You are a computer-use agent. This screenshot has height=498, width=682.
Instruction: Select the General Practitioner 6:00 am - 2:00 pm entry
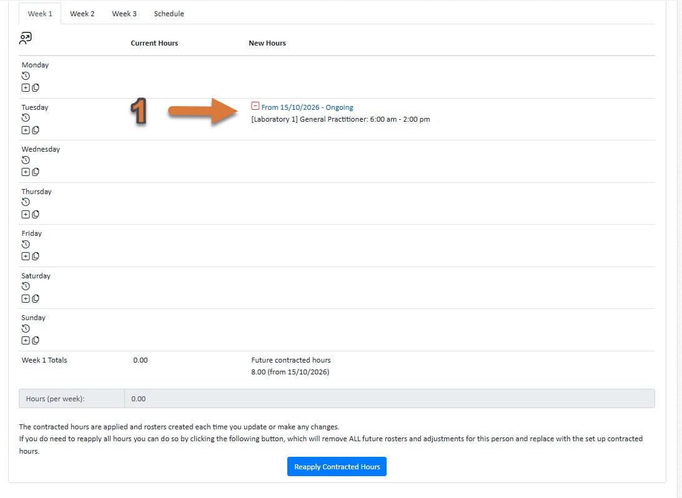(x=340, y=119)
